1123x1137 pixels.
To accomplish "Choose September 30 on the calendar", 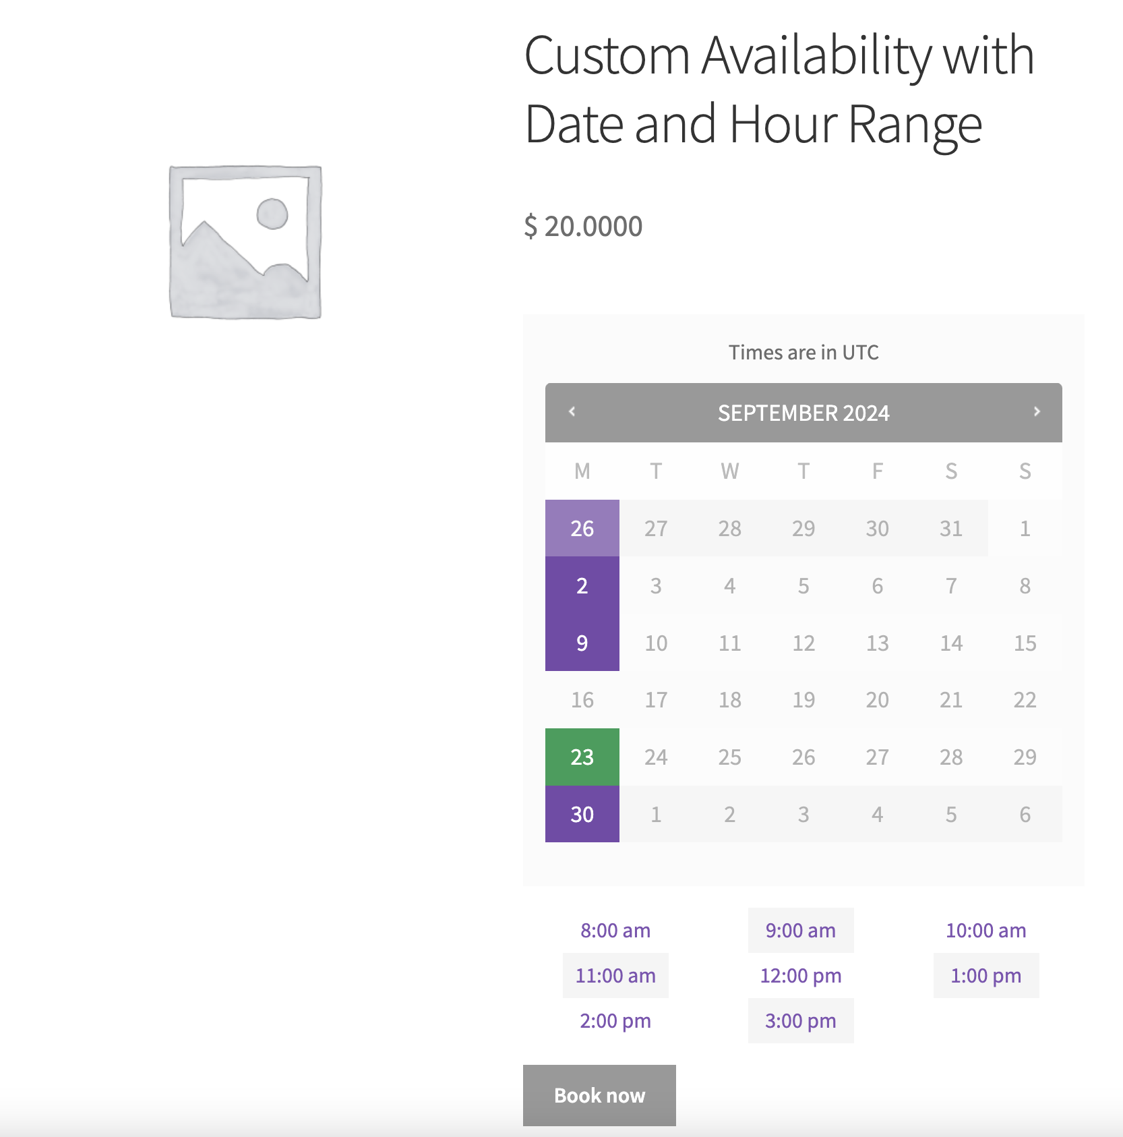I will tap(582, 814).
